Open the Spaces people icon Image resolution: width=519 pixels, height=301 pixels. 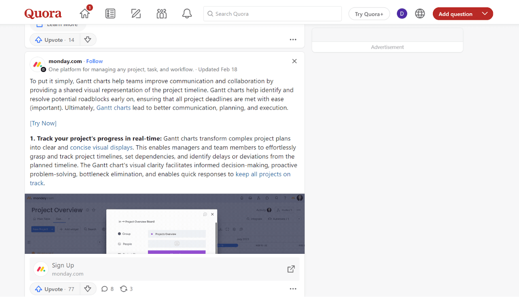point(162,14)
